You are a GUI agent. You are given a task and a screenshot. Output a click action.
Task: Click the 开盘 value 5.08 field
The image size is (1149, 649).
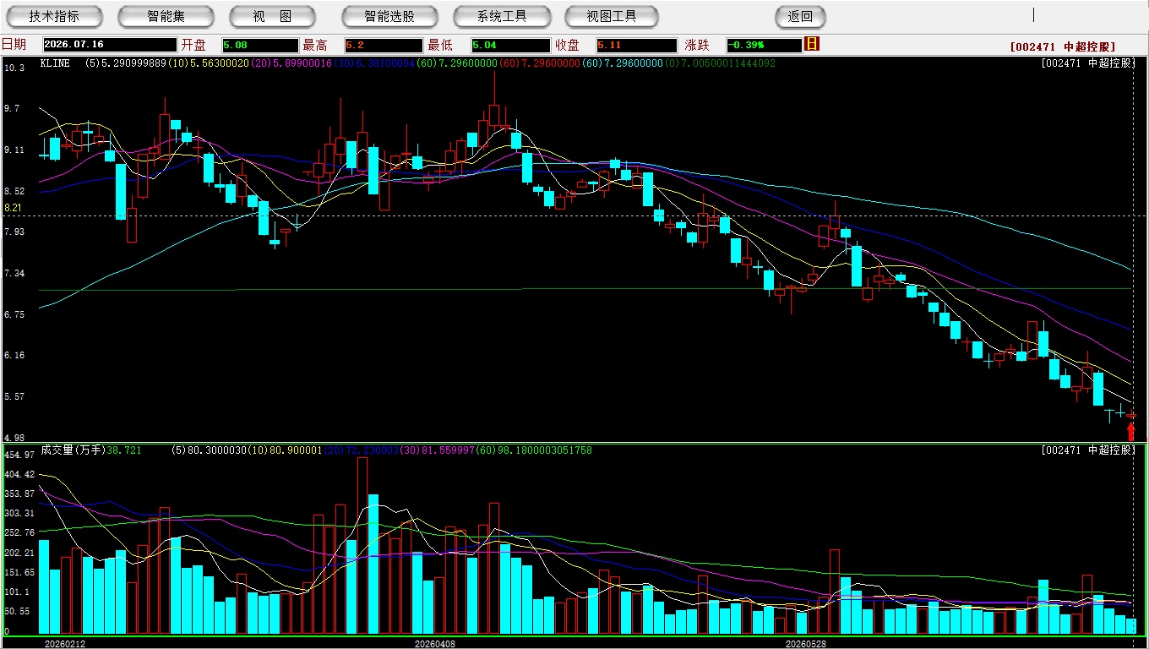(260, 45)
